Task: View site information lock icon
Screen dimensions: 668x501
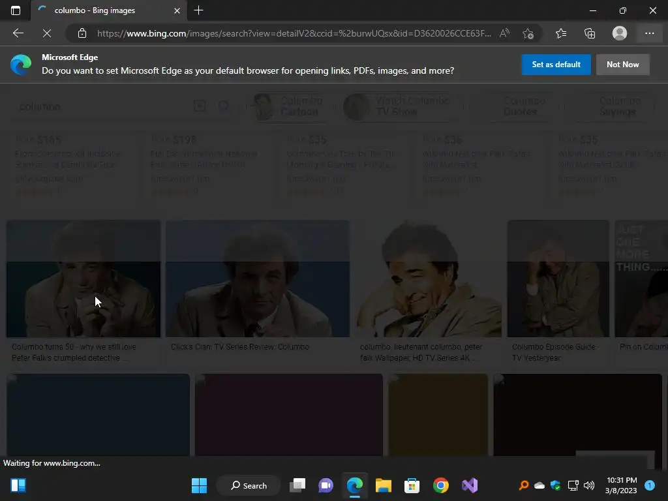Action: (x=82, y=33)
